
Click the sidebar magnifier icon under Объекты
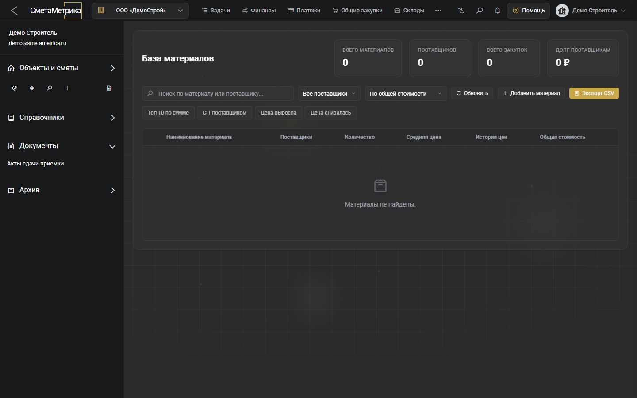click(50, 88)
